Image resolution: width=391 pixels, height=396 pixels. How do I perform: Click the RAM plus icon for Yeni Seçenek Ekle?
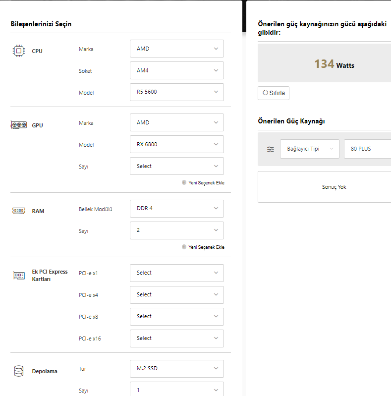[184, 247]
